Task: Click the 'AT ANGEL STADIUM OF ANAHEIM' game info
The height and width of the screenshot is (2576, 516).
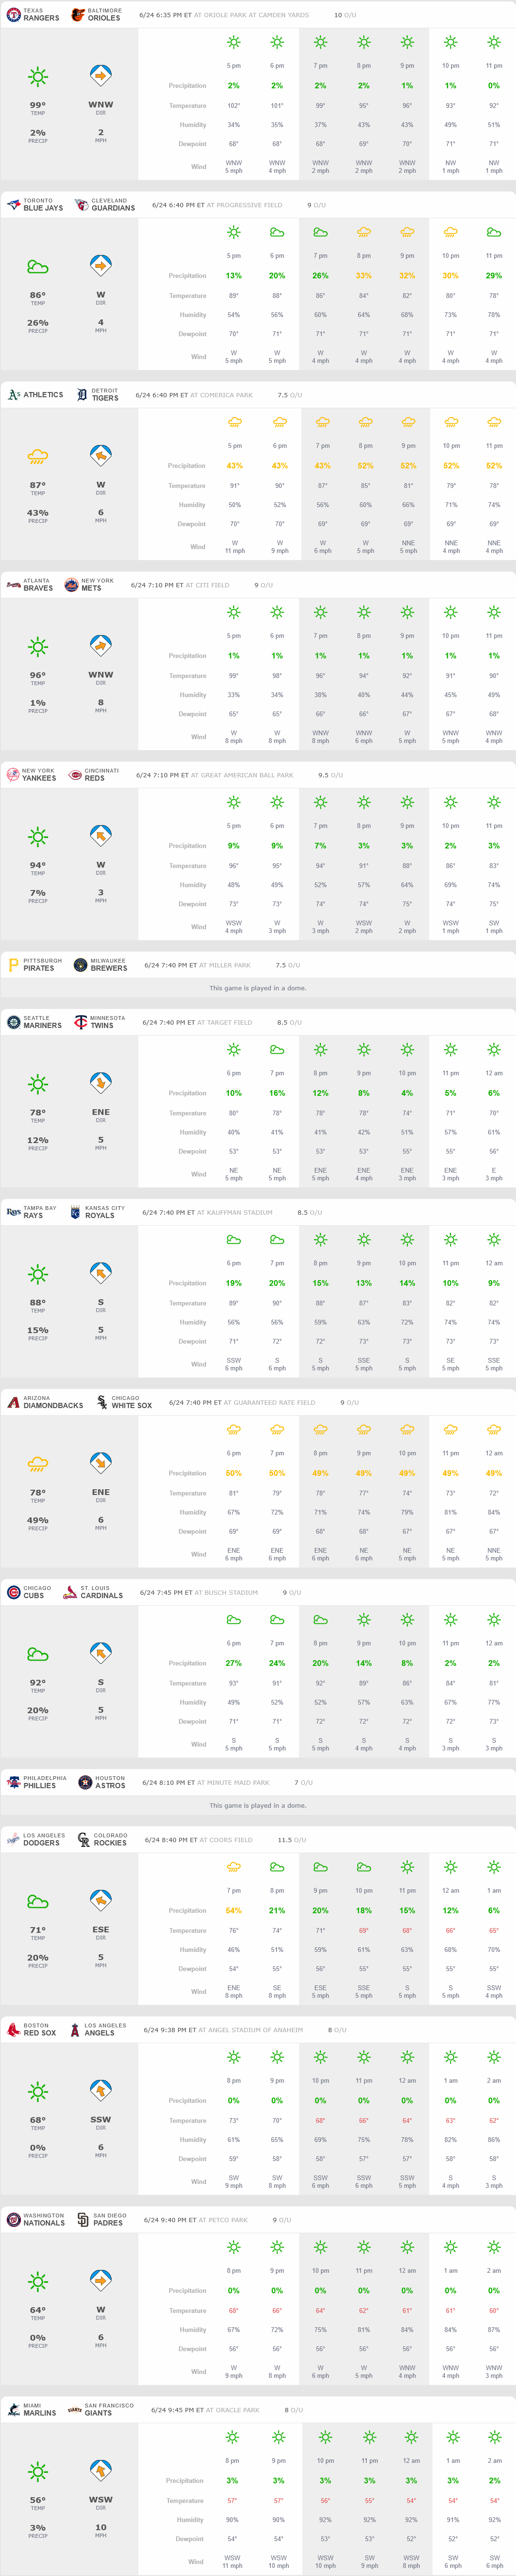Action: pyautogui.click(x=250, y=2029)
